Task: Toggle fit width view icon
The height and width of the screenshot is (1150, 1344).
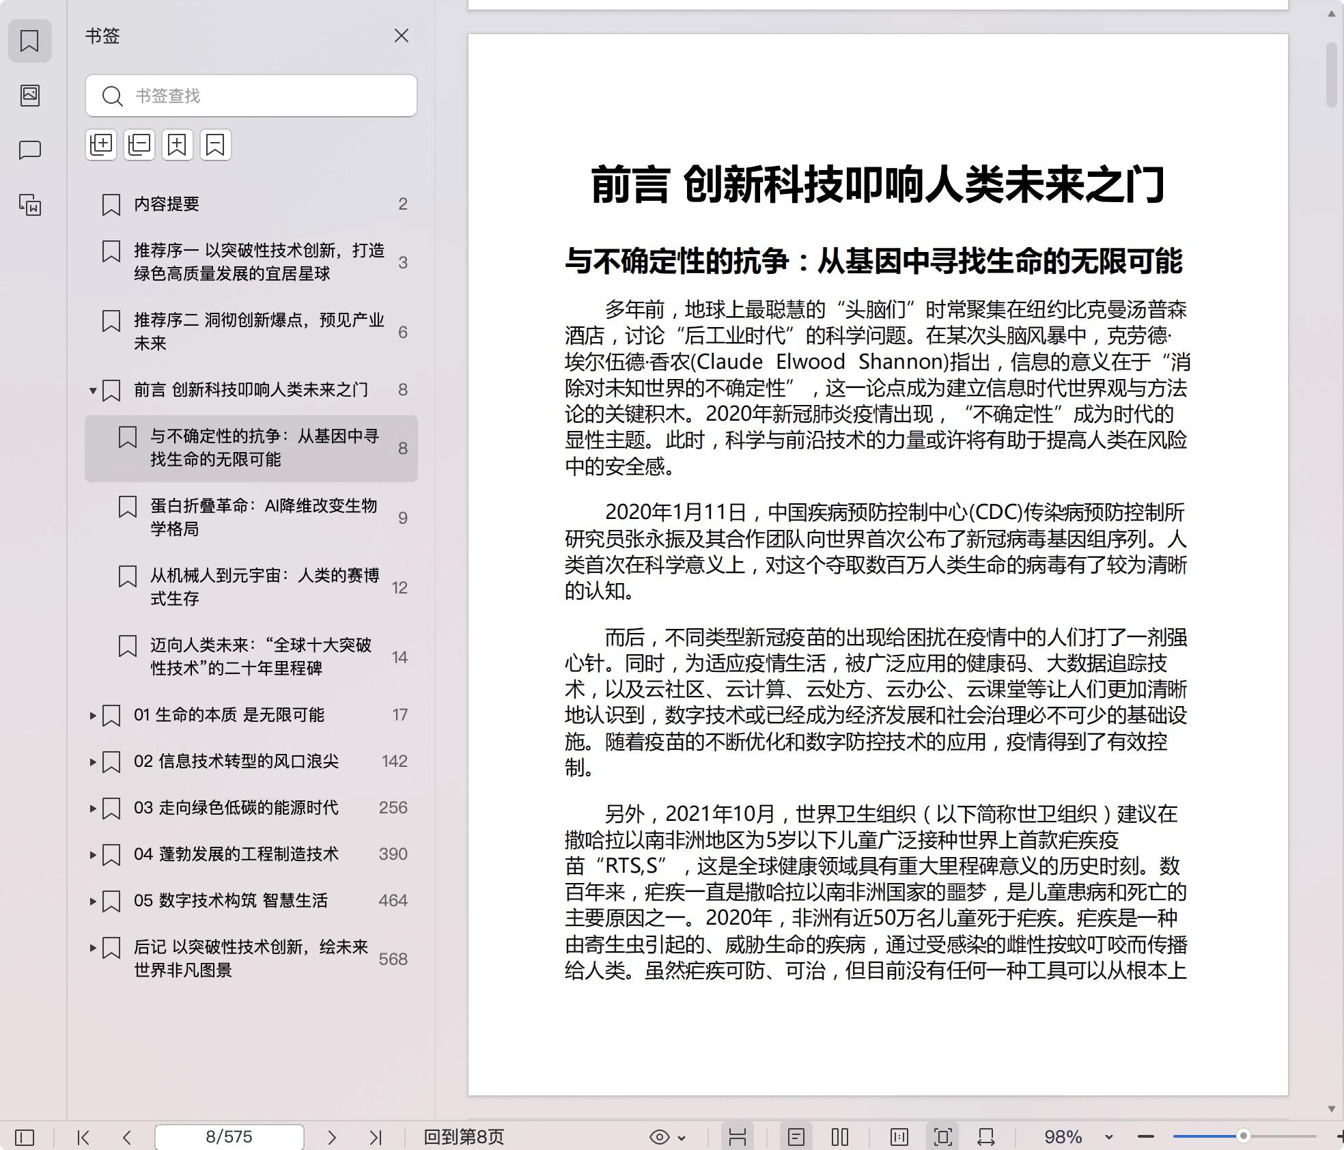Action: tap(986, 1137)
